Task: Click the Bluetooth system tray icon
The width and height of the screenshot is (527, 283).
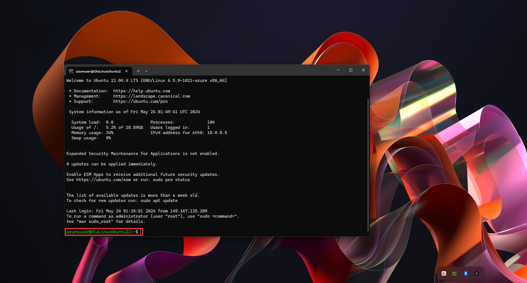Action: pyautogui.click(x=466, y=273)
